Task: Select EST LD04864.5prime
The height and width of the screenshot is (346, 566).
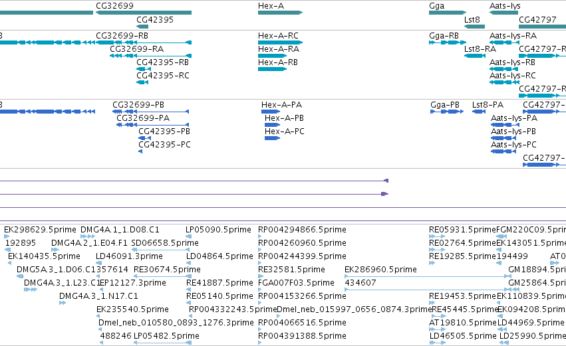Action: coord(219,256)
